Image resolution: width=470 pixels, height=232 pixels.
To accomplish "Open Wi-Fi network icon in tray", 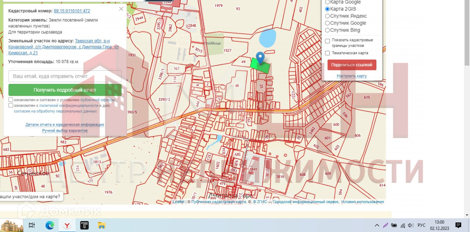I will (403, 225).
